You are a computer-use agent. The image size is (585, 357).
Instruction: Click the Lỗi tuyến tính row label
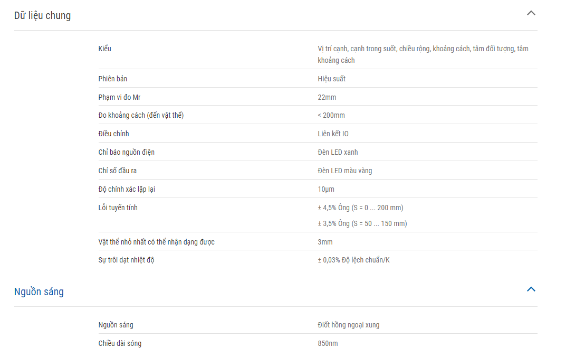(118, 208)
